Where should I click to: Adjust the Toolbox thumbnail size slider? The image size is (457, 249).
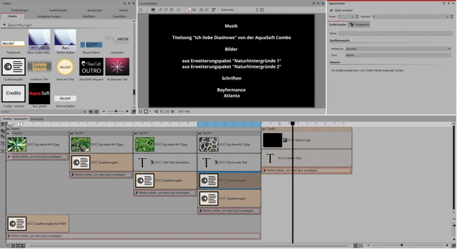[116, 111]
